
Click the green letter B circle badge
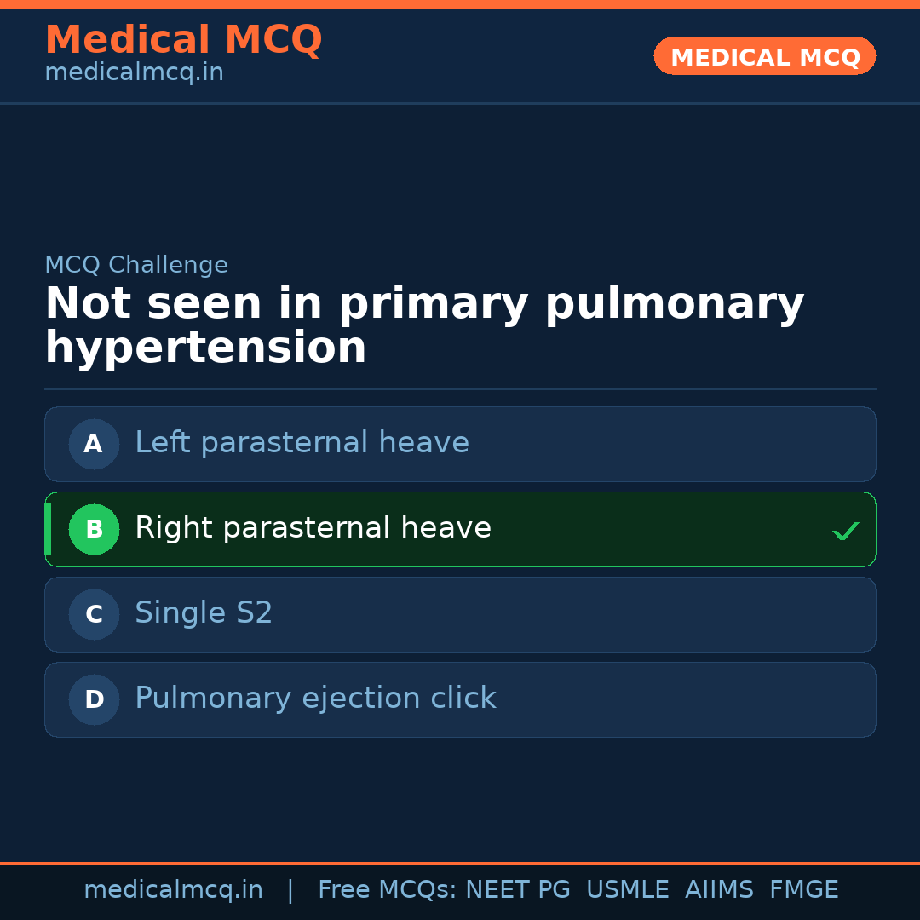click(x=94, y=529)
